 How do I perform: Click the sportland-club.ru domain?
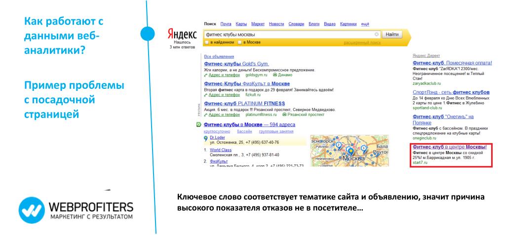[x=427, y=108]
